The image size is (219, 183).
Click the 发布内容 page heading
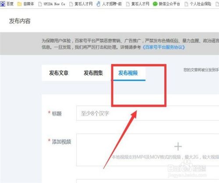coord(20,21)
